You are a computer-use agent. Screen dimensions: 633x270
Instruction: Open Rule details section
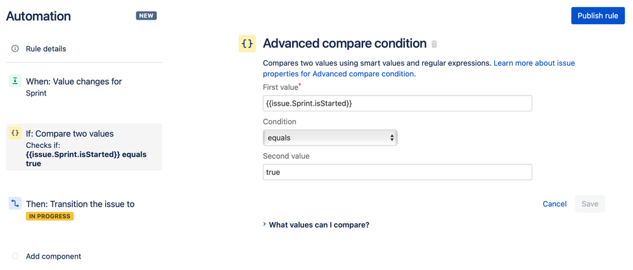[46, 49]
